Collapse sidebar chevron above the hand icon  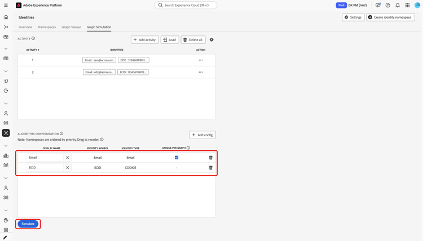[x=6, y=211]
